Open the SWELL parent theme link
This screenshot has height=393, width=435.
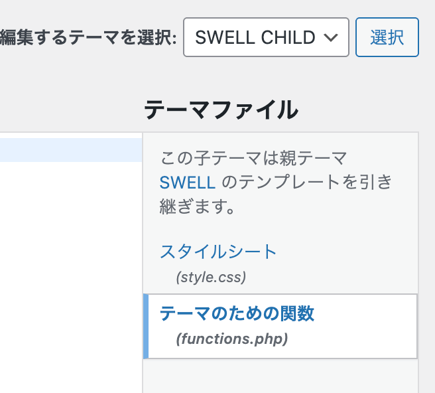(x=188, y=182)
